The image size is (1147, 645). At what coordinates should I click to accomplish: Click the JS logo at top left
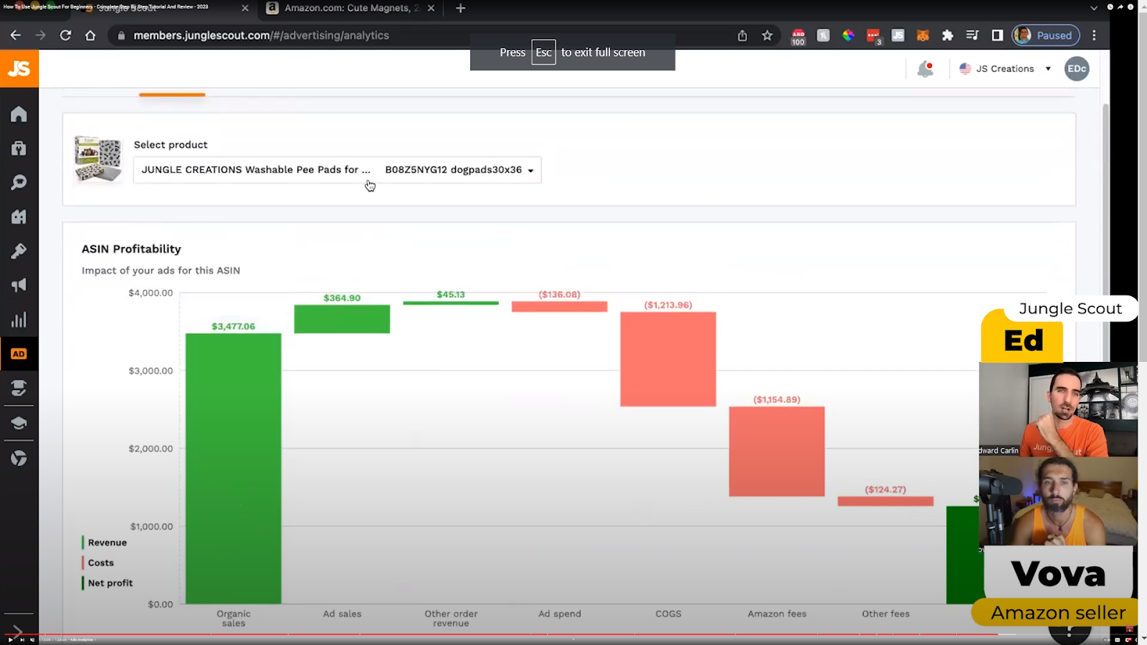[19, 69]
